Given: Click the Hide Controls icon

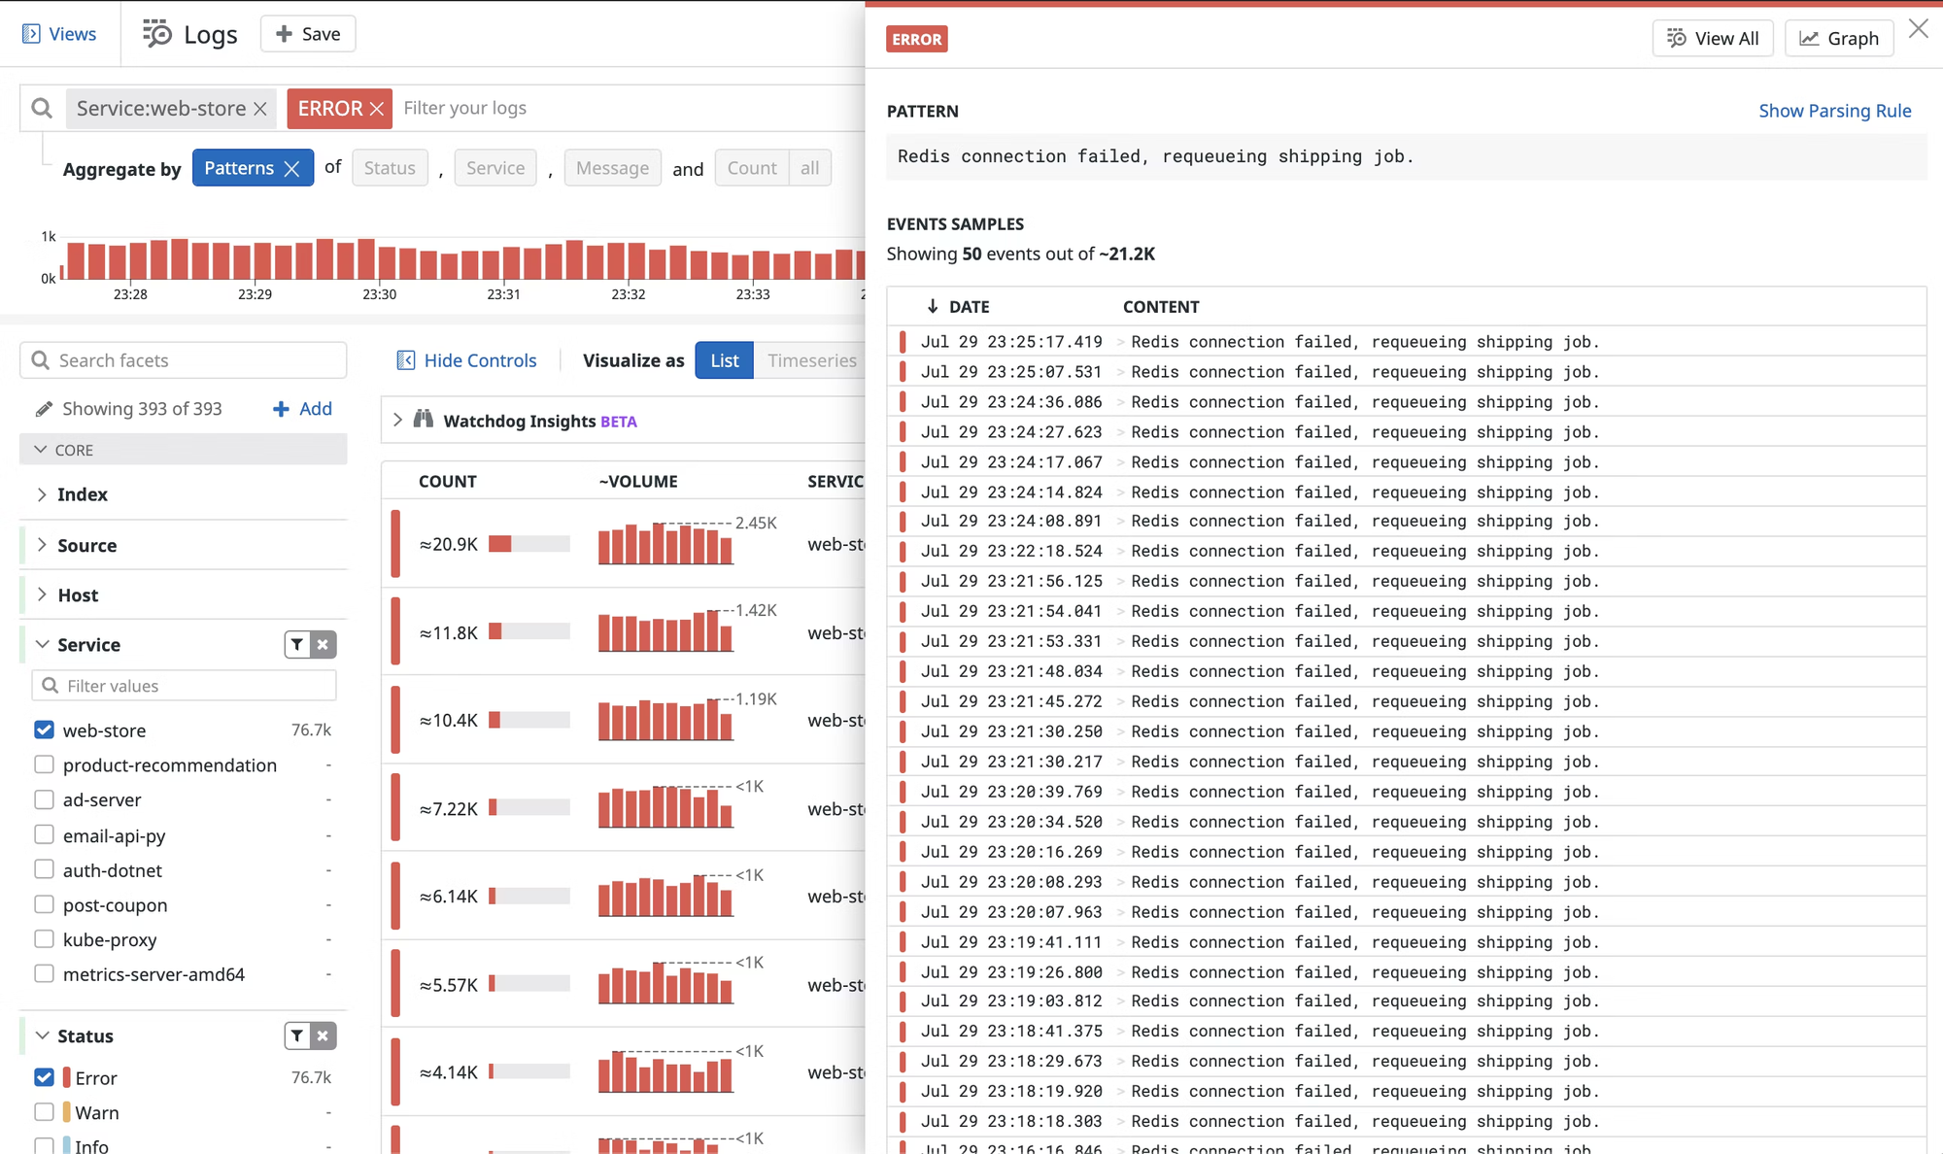Looking at the screenshot, I should pyautogui.click(x=405, y=358).
